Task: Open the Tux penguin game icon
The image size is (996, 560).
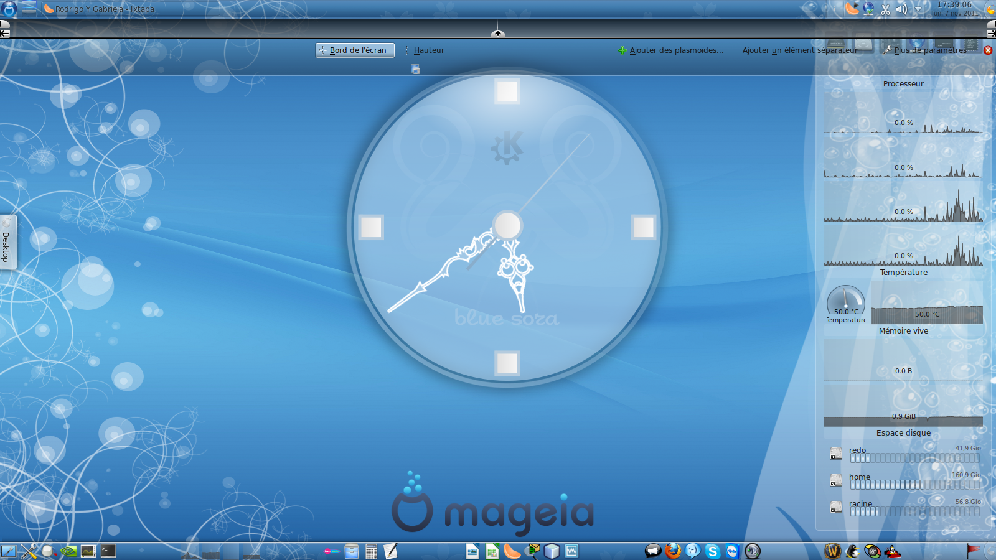Action: 853,551
